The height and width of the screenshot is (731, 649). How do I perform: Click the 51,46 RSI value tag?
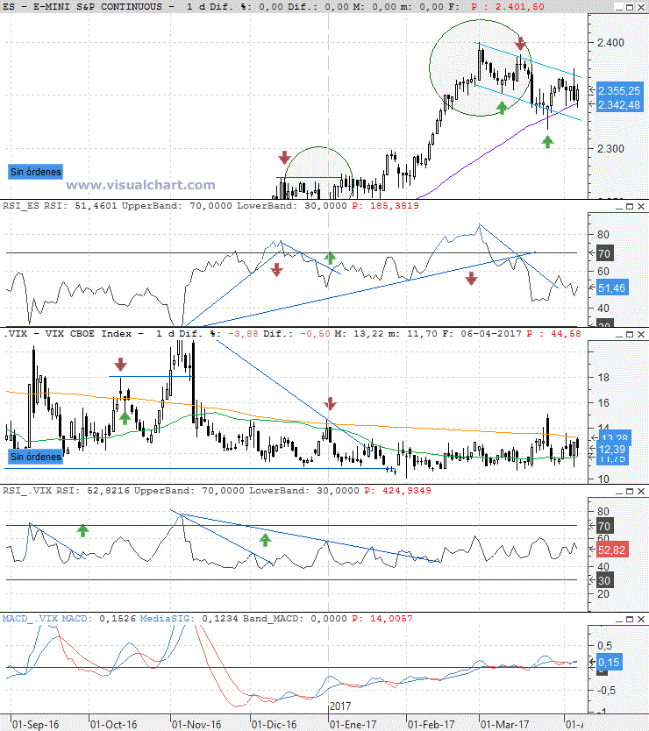coord(611,288)
